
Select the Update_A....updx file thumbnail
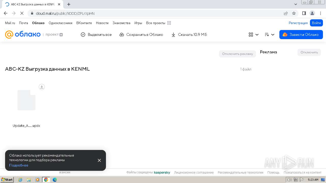[26, 100]
